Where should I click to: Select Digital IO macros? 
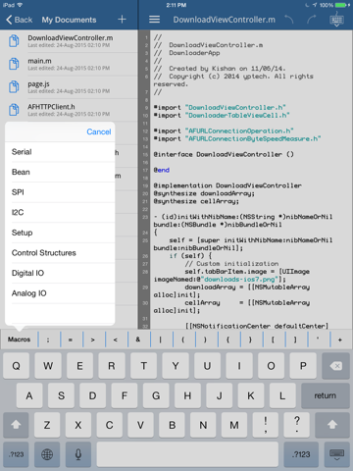pos(60,273)
